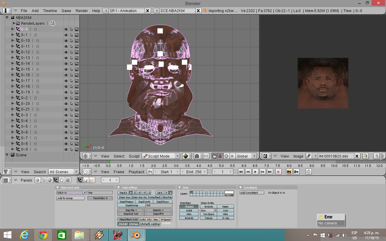The height and width of the screenshot is (241, 386).
Task: Expand the 0-1 object in outliner
Action: [x=13, y=35]
